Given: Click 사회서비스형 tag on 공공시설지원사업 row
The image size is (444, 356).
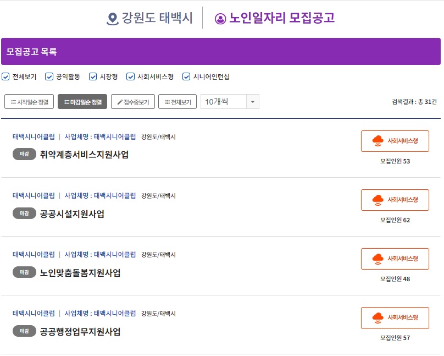Looking at the screenshot, I should click(395, 200).
